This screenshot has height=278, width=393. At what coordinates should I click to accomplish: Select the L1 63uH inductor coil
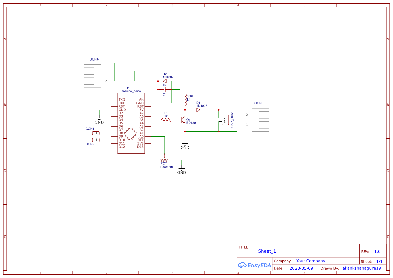pos(185,100)
